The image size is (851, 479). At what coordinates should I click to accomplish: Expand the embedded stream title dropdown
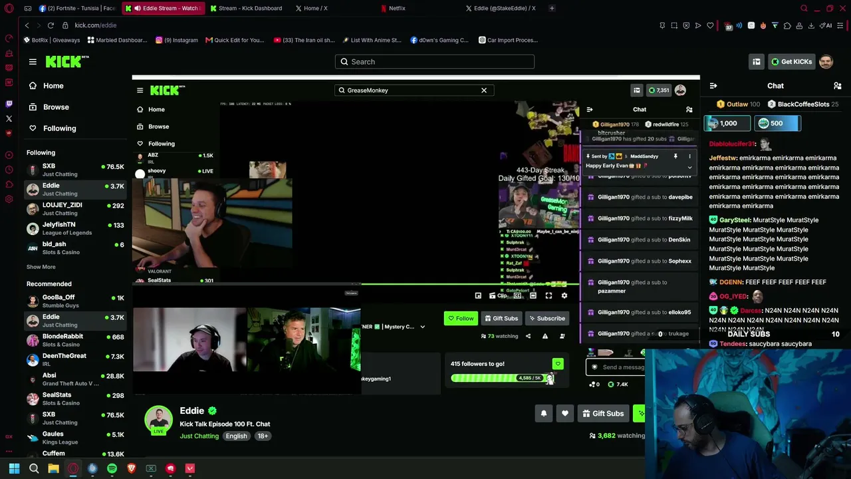(422, 327)
